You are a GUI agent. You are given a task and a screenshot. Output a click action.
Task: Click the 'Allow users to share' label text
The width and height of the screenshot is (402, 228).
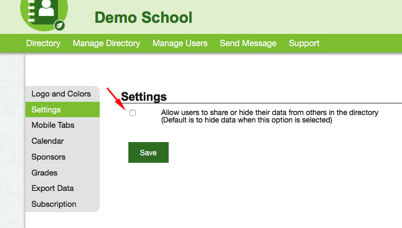[269, 112]
